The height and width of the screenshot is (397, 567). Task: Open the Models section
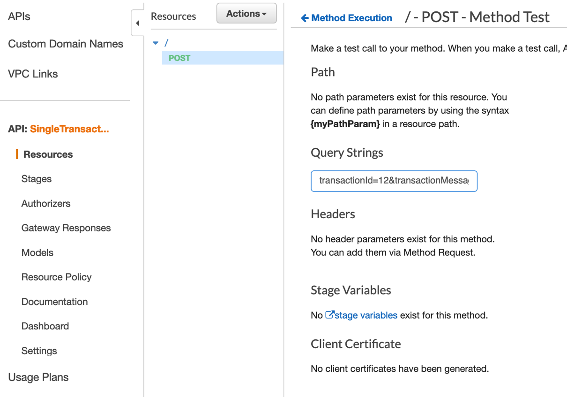37,252
